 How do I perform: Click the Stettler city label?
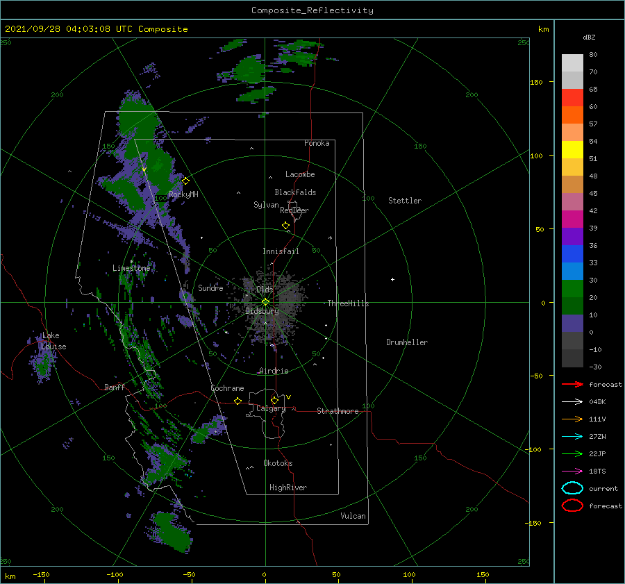pos(405,201)
